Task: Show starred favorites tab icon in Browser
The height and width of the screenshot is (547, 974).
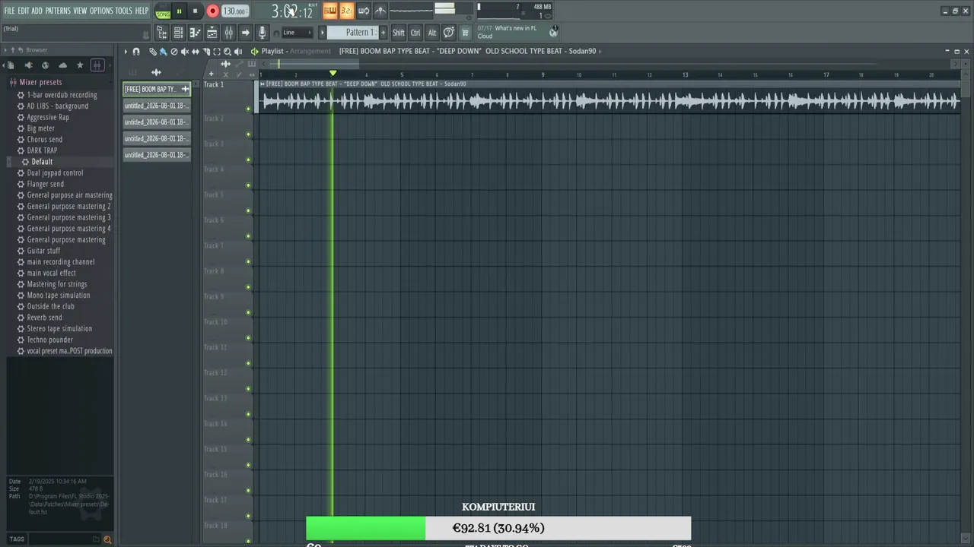Action: click(80, 65)
